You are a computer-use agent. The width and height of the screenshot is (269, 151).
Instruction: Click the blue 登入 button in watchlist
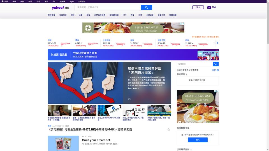click(198, 140)
